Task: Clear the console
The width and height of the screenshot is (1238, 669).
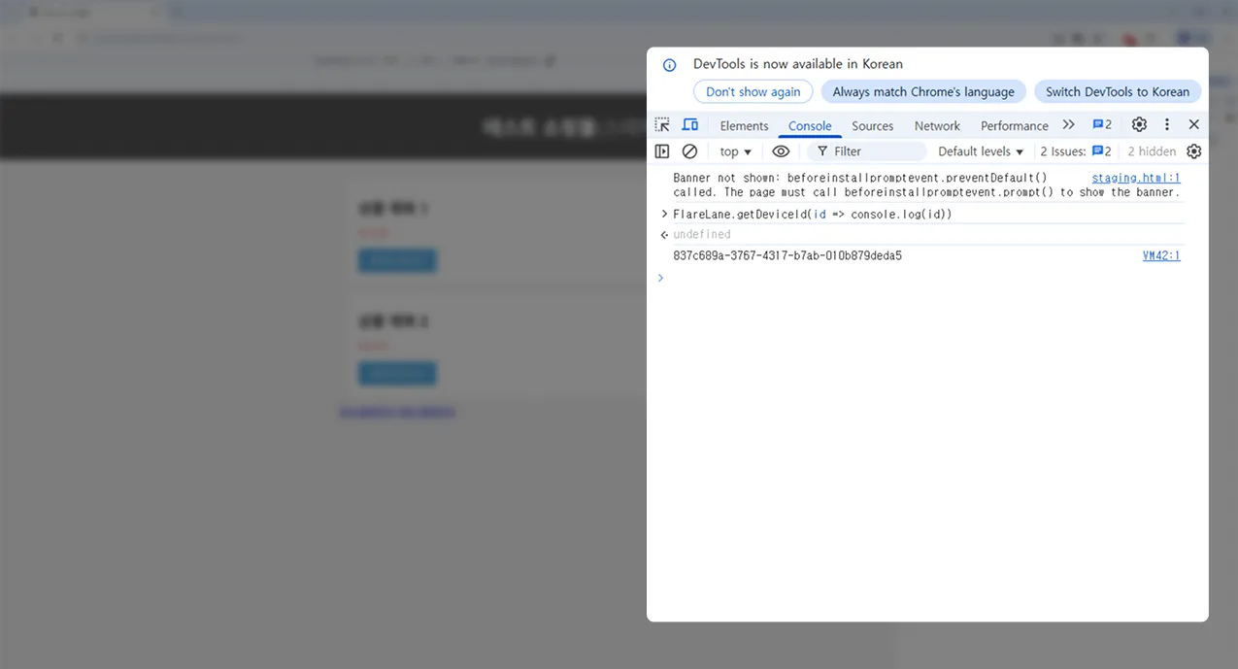Action: [689, 151]
